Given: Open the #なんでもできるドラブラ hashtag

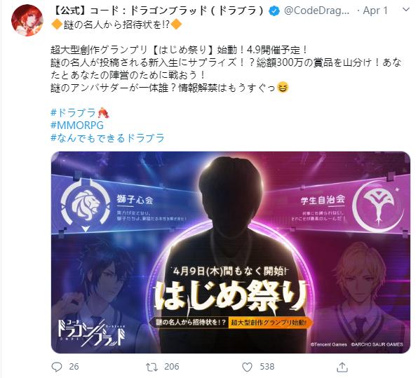Looking at the screenshot, I should click(107, 138).
